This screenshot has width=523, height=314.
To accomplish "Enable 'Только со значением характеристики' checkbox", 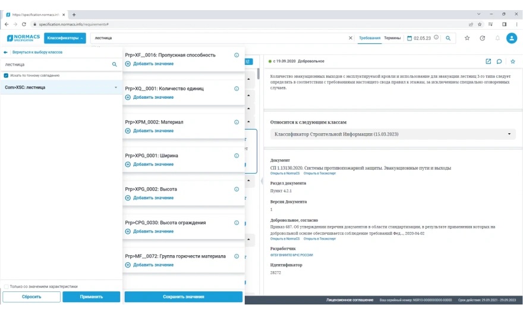I will tap(6, 286).
